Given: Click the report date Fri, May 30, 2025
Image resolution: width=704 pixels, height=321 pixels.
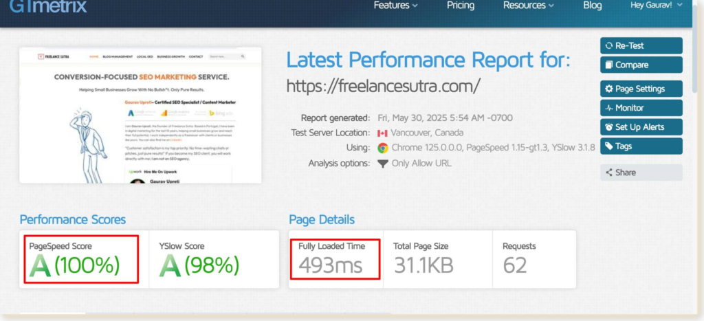Looking at the screenshot, I should (445, 118).
